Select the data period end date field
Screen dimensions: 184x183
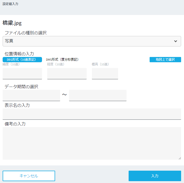(98, 95)
